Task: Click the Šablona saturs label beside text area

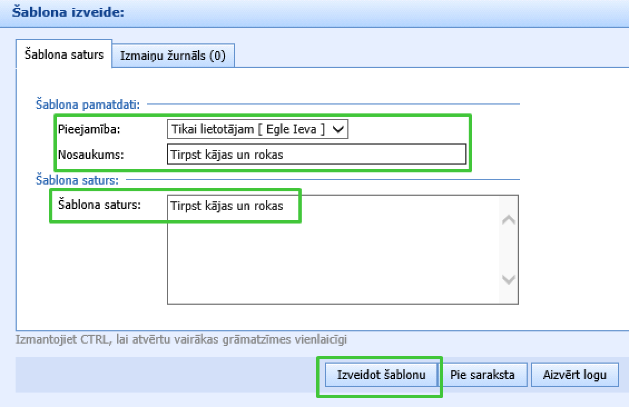Action: [100, 204]
